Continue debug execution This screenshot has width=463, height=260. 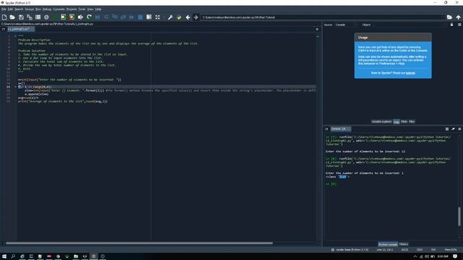(x=132, y=17)
